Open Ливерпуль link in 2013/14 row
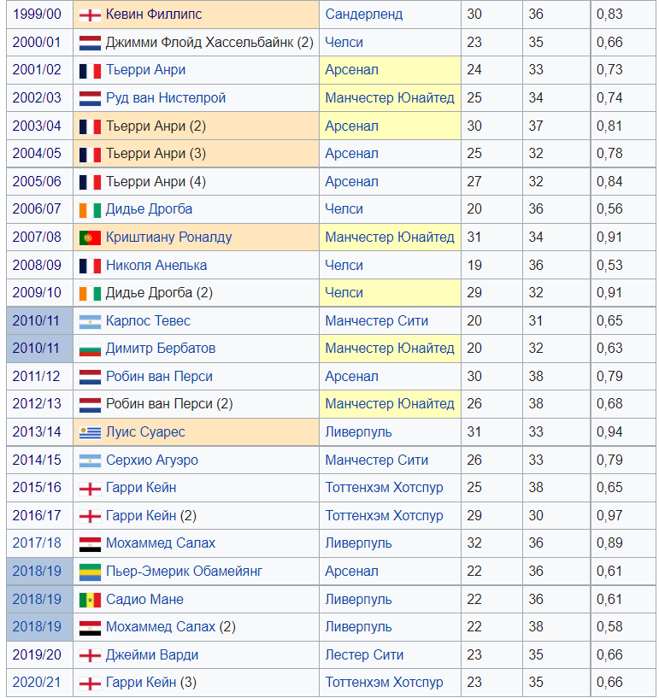Image resolution: width=659 pixels, height=698 pixels. 358,432
